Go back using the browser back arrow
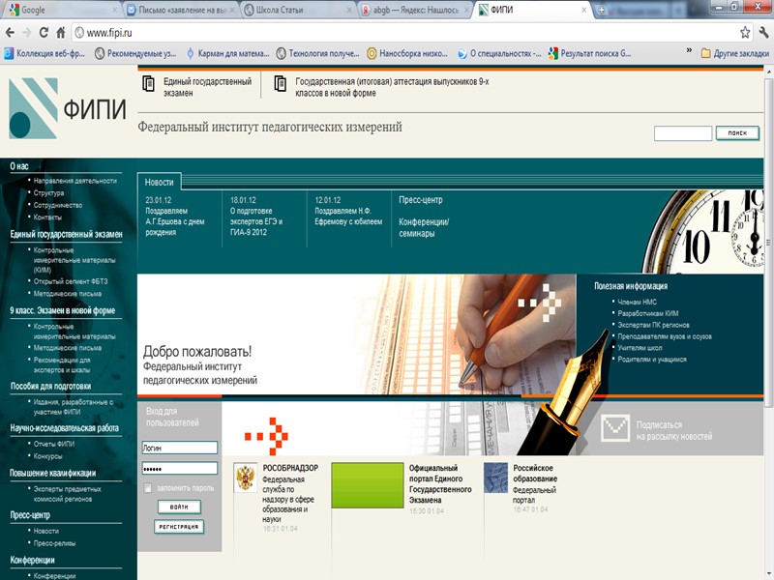 10,33
